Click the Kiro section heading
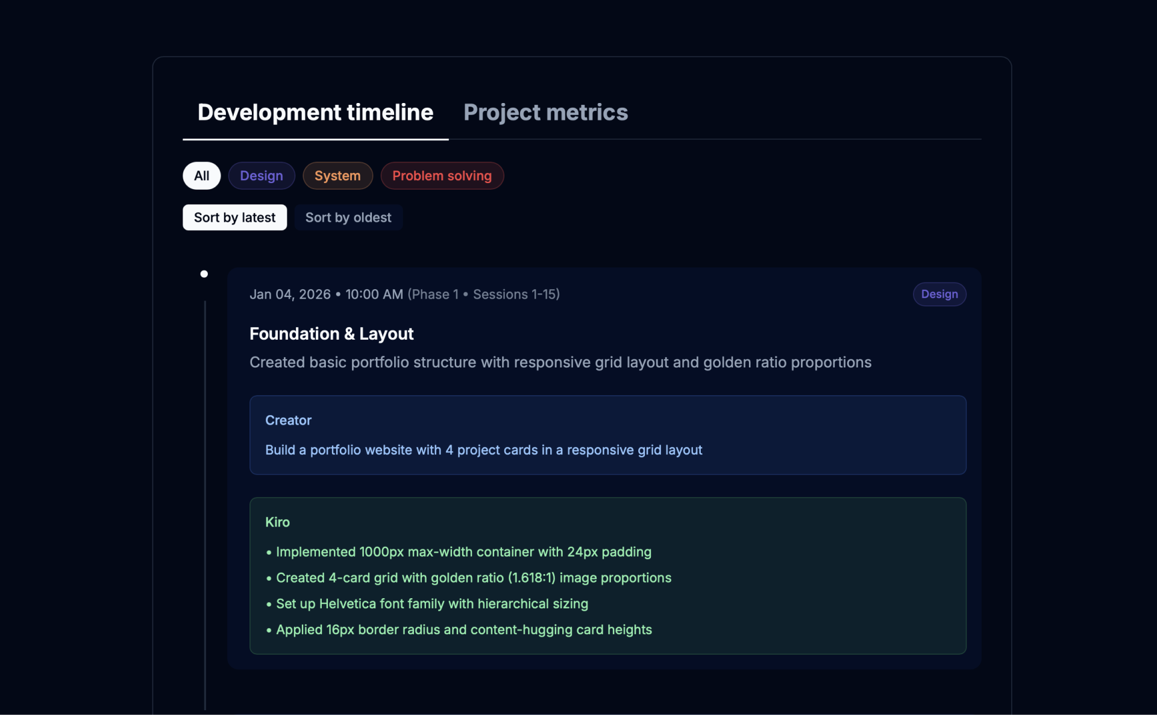Image resolution: width=1157 pixels, height=715 pixels. click(277, 522)
